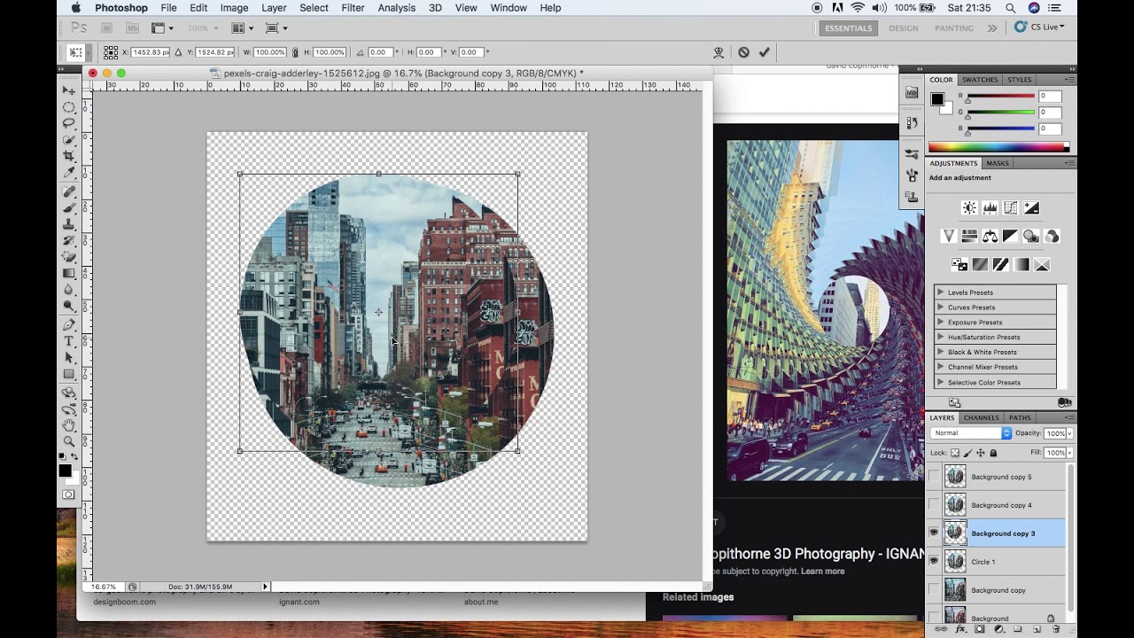
Task: Add a Curves adjustment
Action: [x=1010, y=208]
